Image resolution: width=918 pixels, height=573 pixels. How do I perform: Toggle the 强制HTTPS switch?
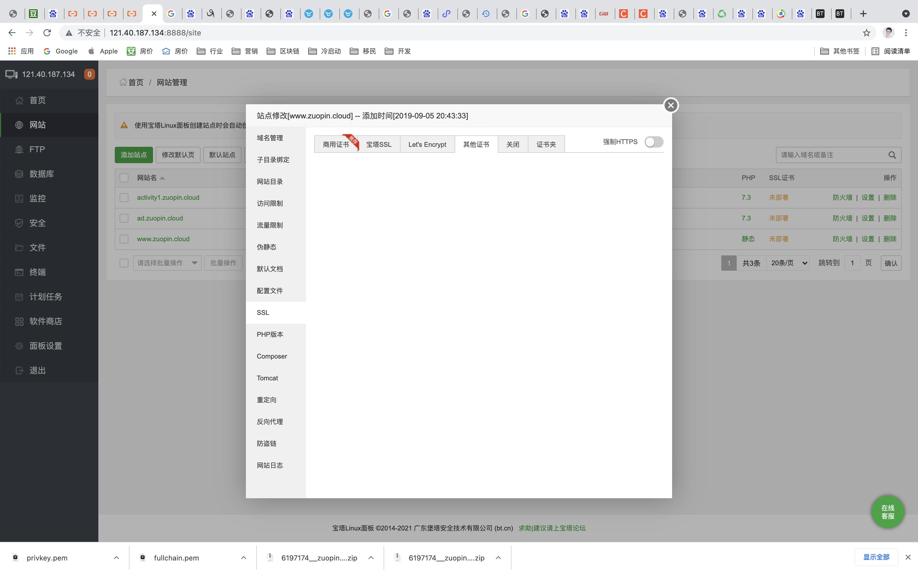point(654,142)
